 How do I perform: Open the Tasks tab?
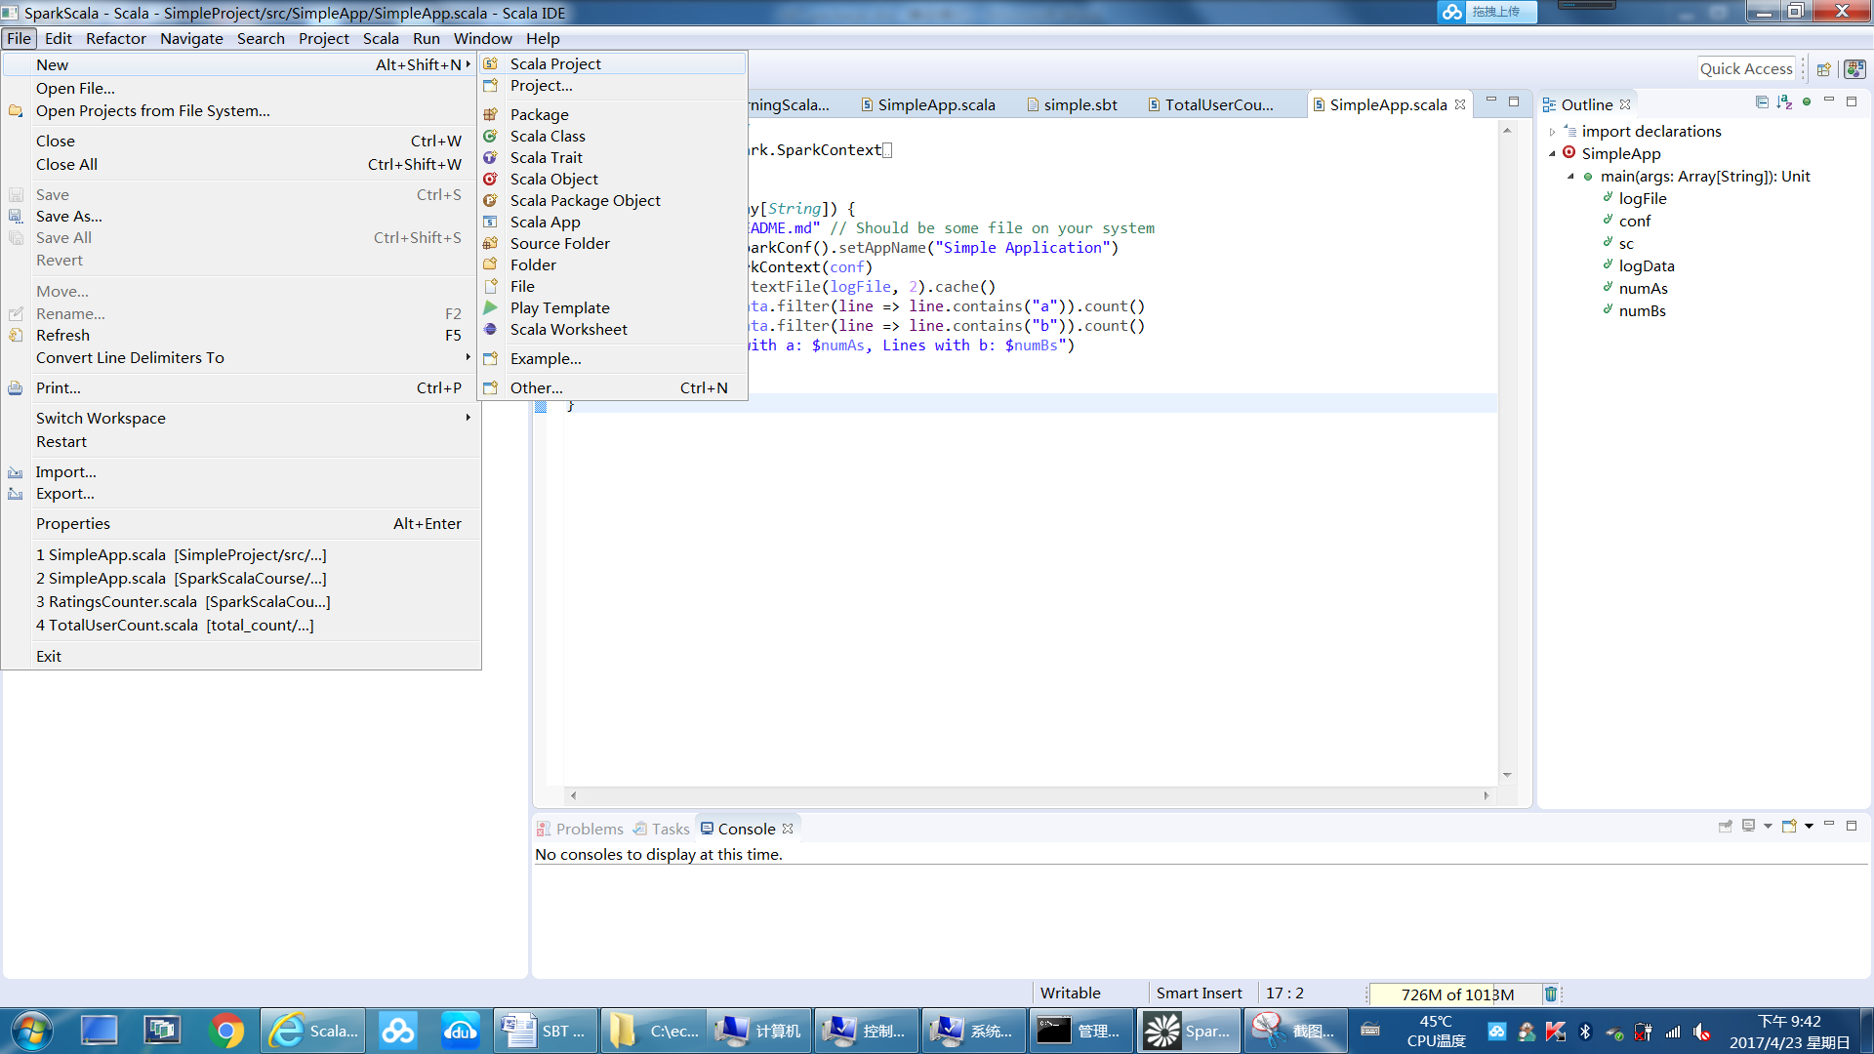click(x=661, y=829)
